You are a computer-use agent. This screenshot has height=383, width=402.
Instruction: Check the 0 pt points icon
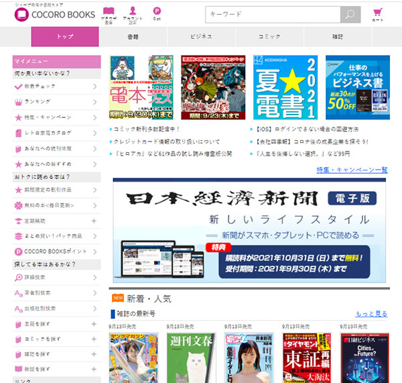(x=157, y=11)
